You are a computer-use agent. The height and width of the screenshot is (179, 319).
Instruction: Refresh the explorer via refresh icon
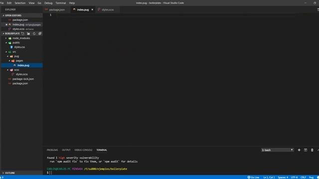[34, 33]
